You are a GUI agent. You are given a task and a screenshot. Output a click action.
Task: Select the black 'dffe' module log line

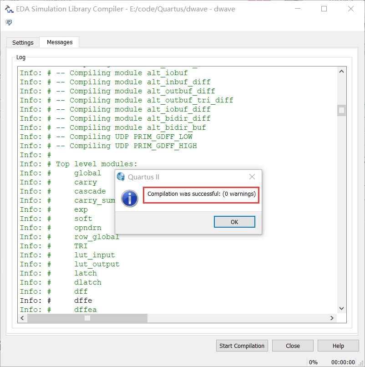coord(56,301)
